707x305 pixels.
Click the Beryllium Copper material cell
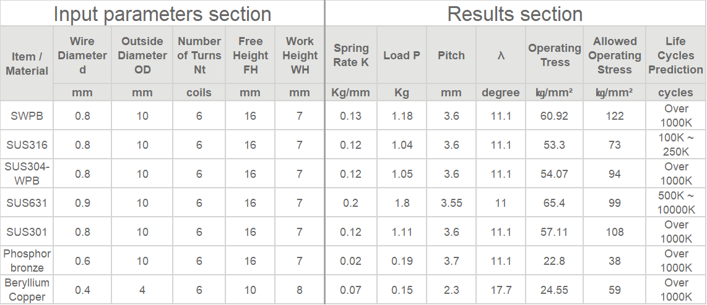[x=27, y=290]
